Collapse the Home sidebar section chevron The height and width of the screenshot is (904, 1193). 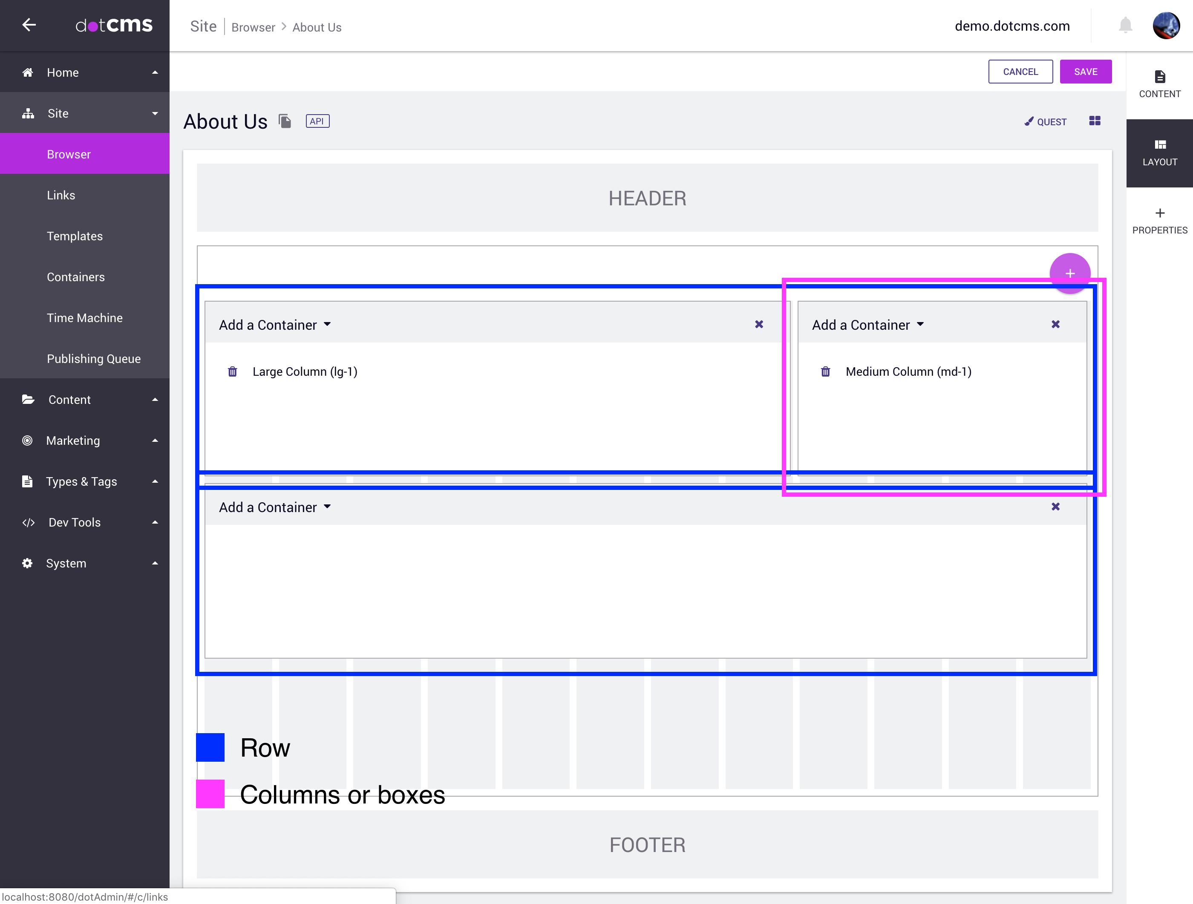(156, 72)
